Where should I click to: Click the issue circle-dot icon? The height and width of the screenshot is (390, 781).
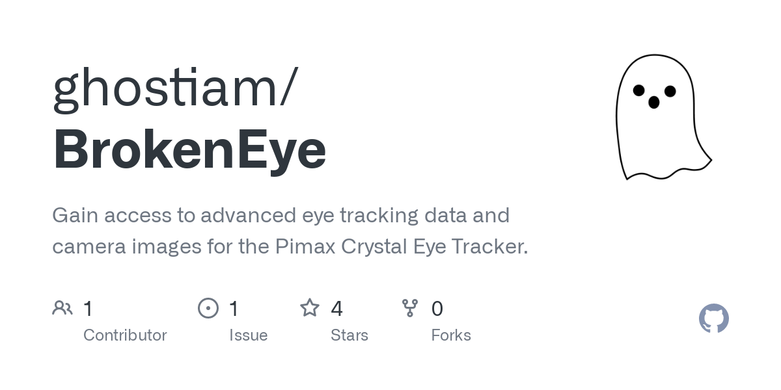pyautogui.click(x=208, y=308)
